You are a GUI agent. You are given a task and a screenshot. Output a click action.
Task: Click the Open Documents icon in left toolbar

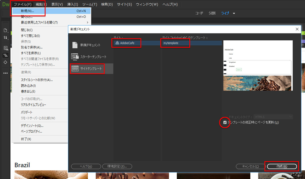[5, 30]
